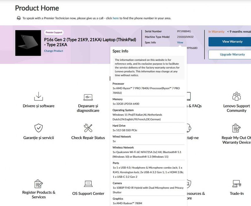
Task: Click the 'here' phone number link
Action: (116, 18)
